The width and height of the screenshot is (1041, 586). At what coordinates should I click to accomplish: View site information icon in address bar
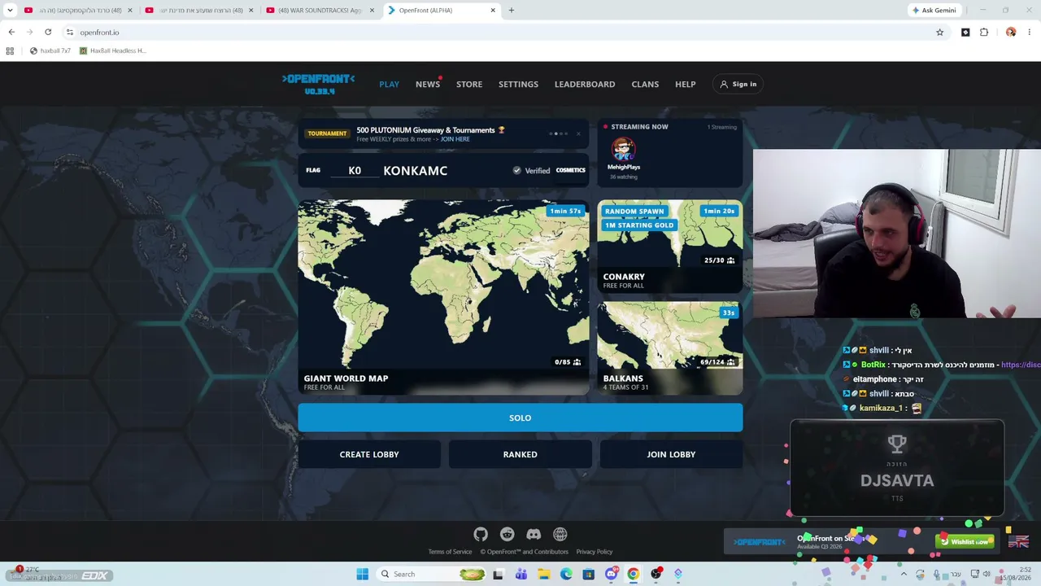[x=70, y=32]
